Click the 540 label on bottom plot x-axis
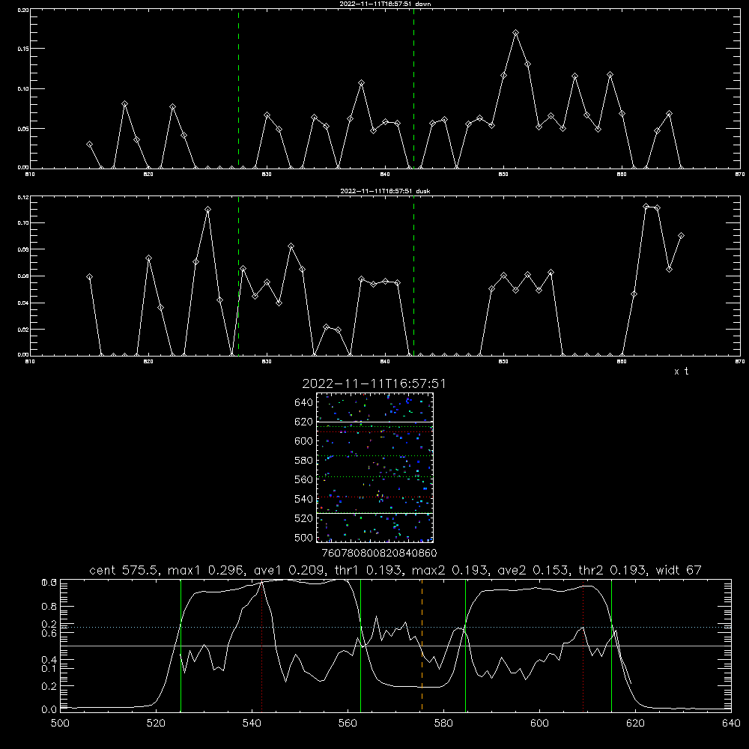The width and height of the screenshot is (749, 749). tap(252, 724)
